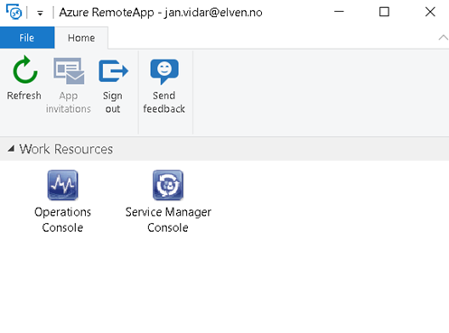Maximize the Azure RemoteApp window
The width and height of the screenshot is (449, 333).
(384, 12)
